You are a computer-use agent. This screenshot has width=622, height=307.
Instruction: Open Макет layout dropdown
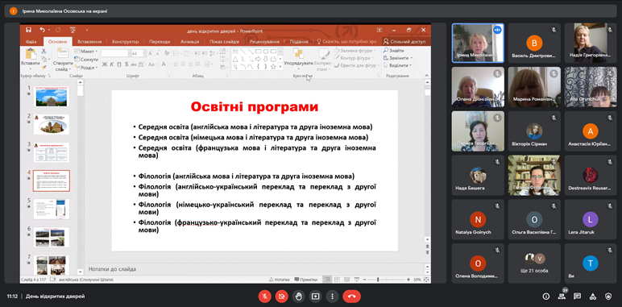[86, 52]
